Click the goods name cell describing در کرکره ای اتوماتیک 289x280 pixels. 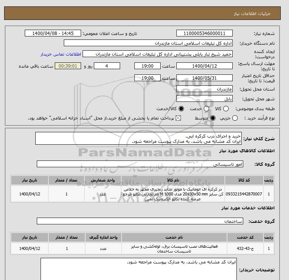[173, 194]
